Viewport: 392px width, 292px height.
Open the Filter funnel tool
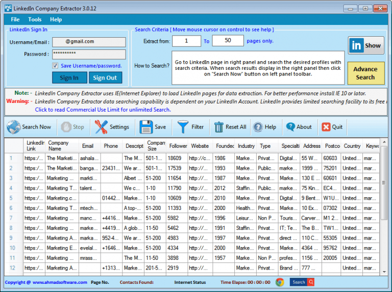(183, 127)
